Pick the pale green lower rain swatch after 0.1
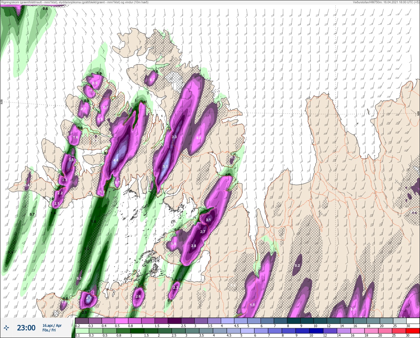This screenshot has width=420, height=338. (82, 331)
